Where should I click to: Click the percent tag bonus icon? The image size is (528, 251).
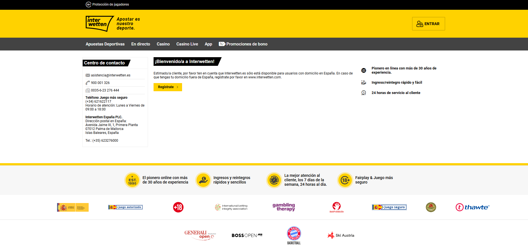pyautogui.click(x=222, y=44)
